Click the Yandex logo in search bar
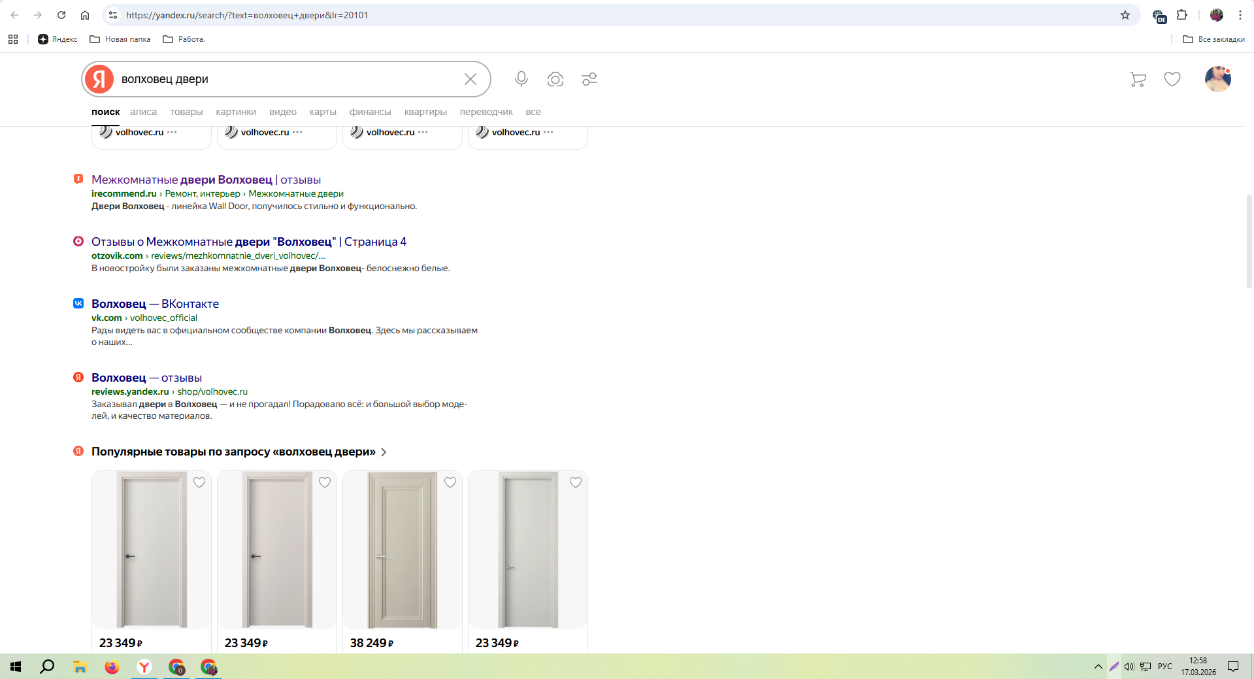The width and height of the screenshot is (1254, 679). 99,79
